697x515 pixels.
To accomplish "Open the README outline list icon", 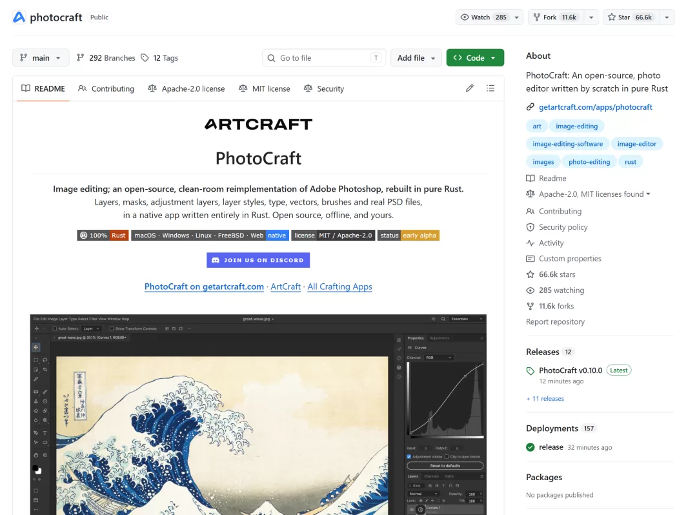I will click(490, 88).
